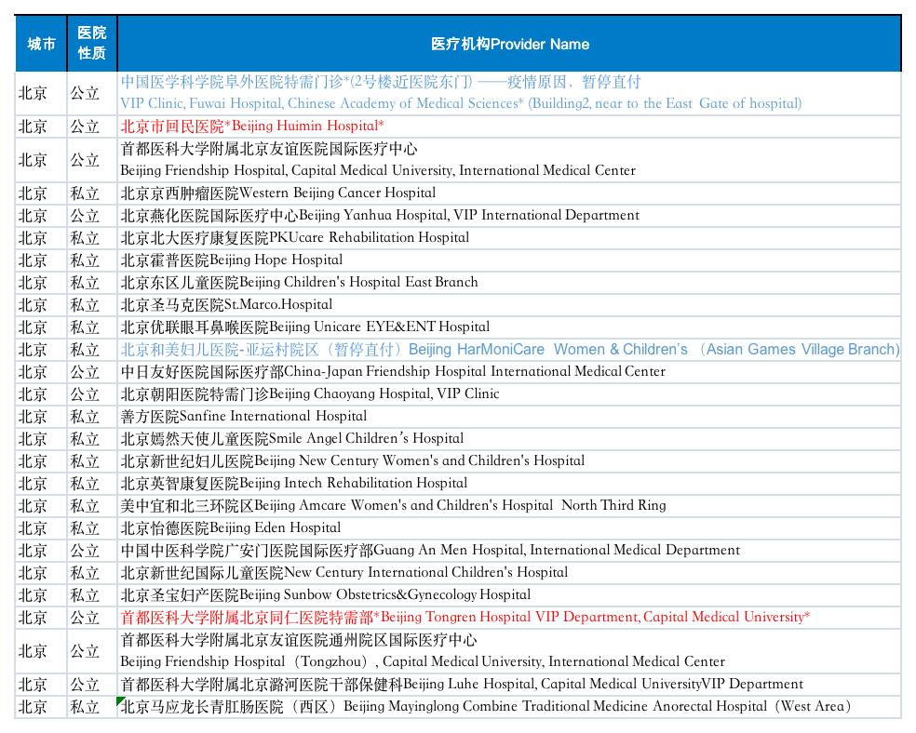
Task: Select 私立 cell in HarMoniCare row
Action: point(92,350)
